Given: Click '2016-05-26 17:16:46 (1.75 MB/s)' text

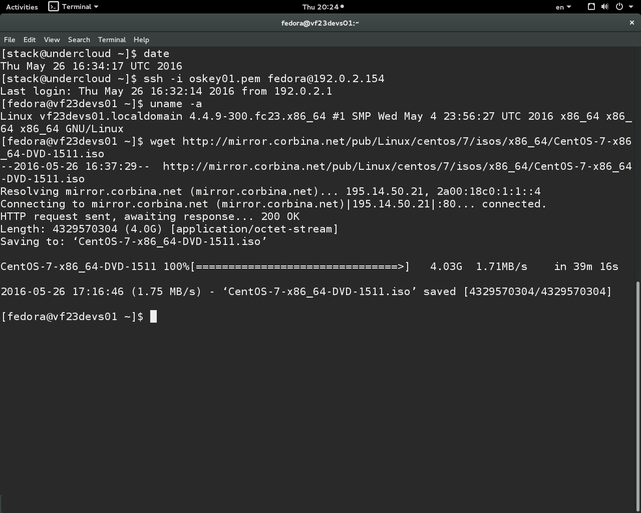Looking at the screenshot, I should tap(101, 292).
